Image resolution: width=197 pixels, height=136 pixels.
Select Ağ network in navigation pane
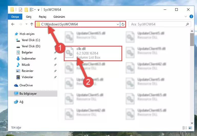(x=21, y=102)
